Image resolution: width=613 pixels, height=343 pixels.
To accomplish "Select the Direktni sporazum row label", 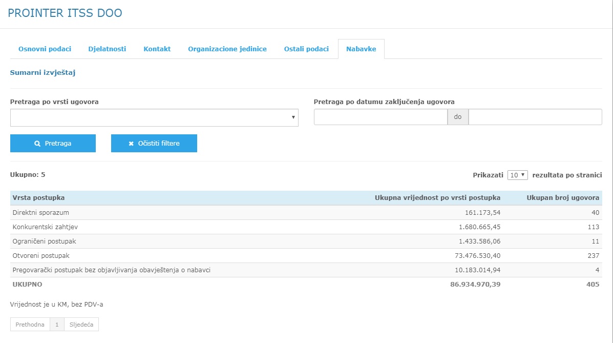I will coord(40,213).
